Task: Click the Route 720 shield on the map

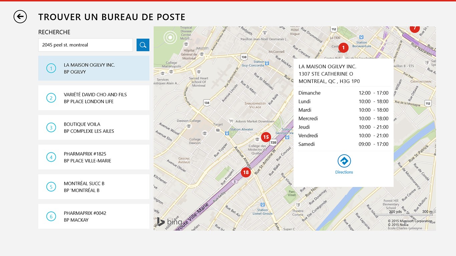Action: click(273, 143)
